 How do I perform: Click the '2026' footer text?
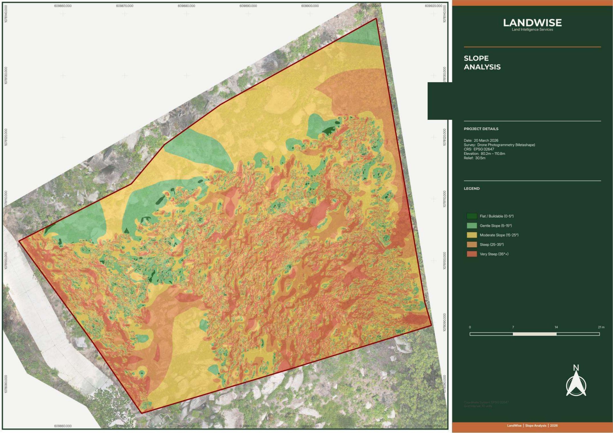pyautogui.click(x=554, y=426)
